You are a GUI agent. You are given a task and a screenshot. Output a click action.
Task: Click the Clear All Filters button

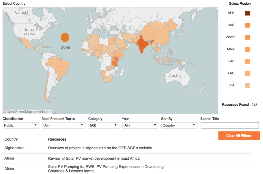239,135
